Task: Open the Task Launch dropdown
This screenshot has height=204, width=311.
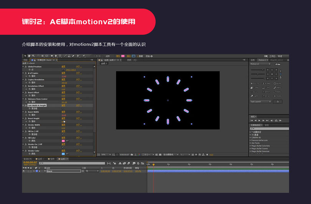Action: coord(260,102)
